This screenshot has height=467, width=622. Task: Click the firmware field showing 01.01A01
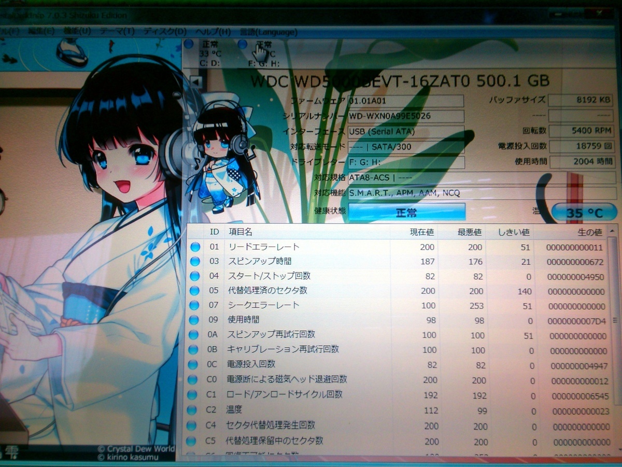pyautogui.click(x=405, y=100)
